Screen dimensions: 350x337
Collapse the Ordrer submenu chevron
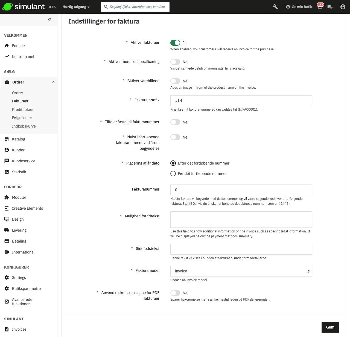pyautogui.click(x=53, y=82)
